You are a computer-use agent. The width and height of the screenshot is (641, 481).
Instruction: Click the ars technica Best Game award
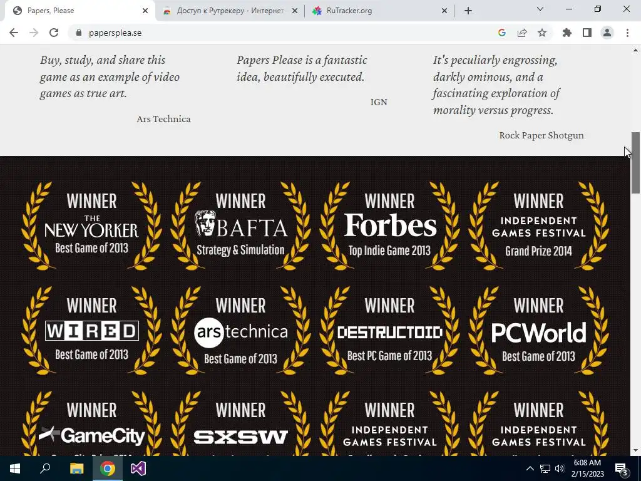(241, 330)
